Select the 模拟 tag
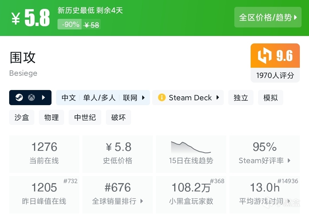 click(x=270, y=97)
